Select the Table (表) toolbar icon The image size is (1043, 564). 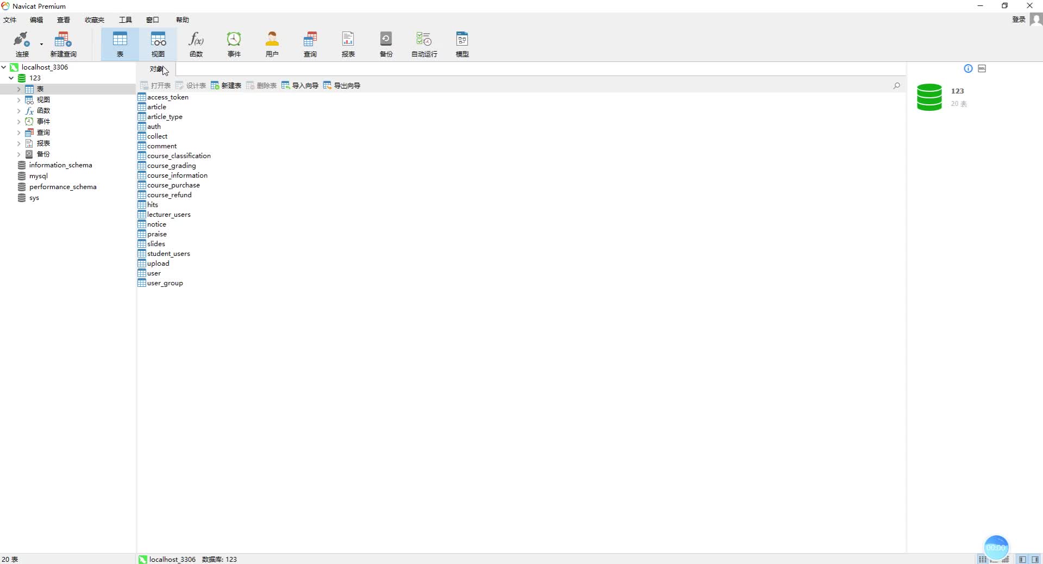pos(120,44)
